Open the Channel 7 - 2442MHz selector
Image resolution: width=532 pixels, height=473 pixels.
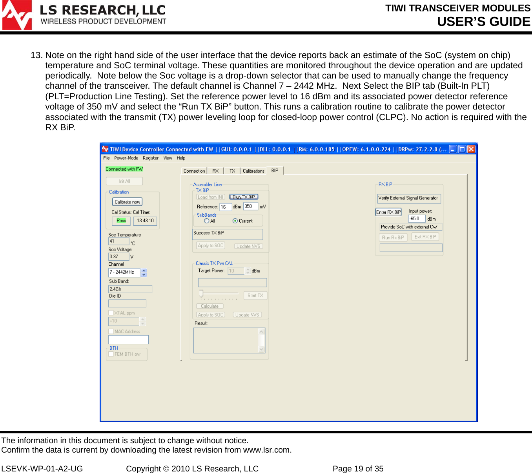124,272
